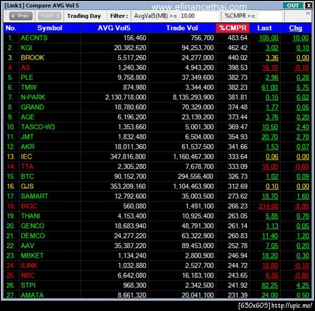Viewport: 315px width, 311px height.
Task: Sort by Trade Vol column header
Action: pos(182,28)
